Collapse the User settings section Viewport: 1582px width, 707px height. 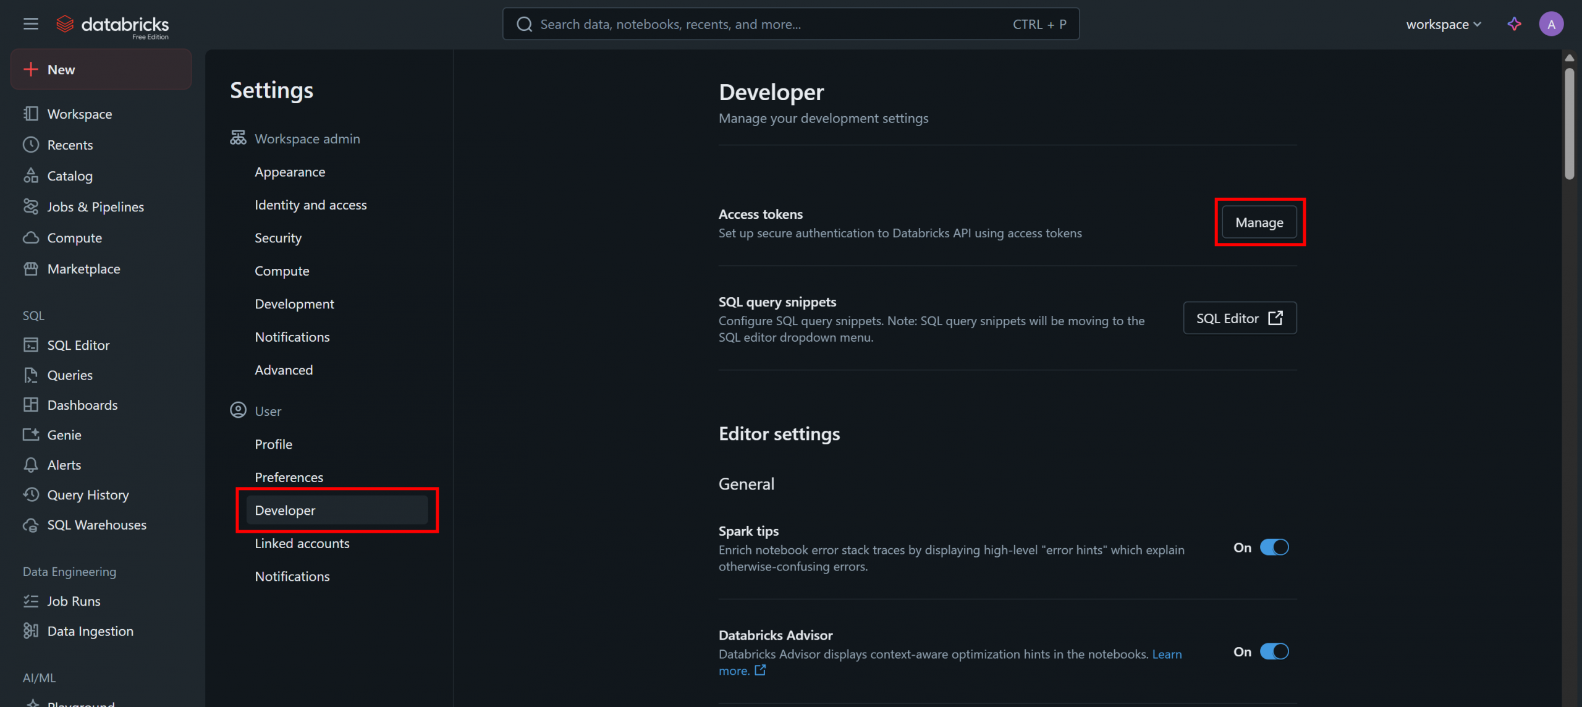(267, 410)
